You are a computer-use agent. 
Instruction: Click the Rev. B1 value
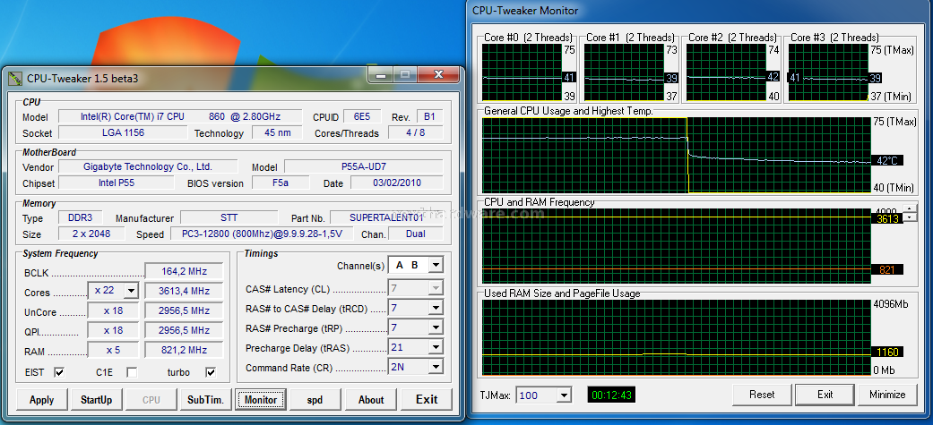tap(429, 116)
